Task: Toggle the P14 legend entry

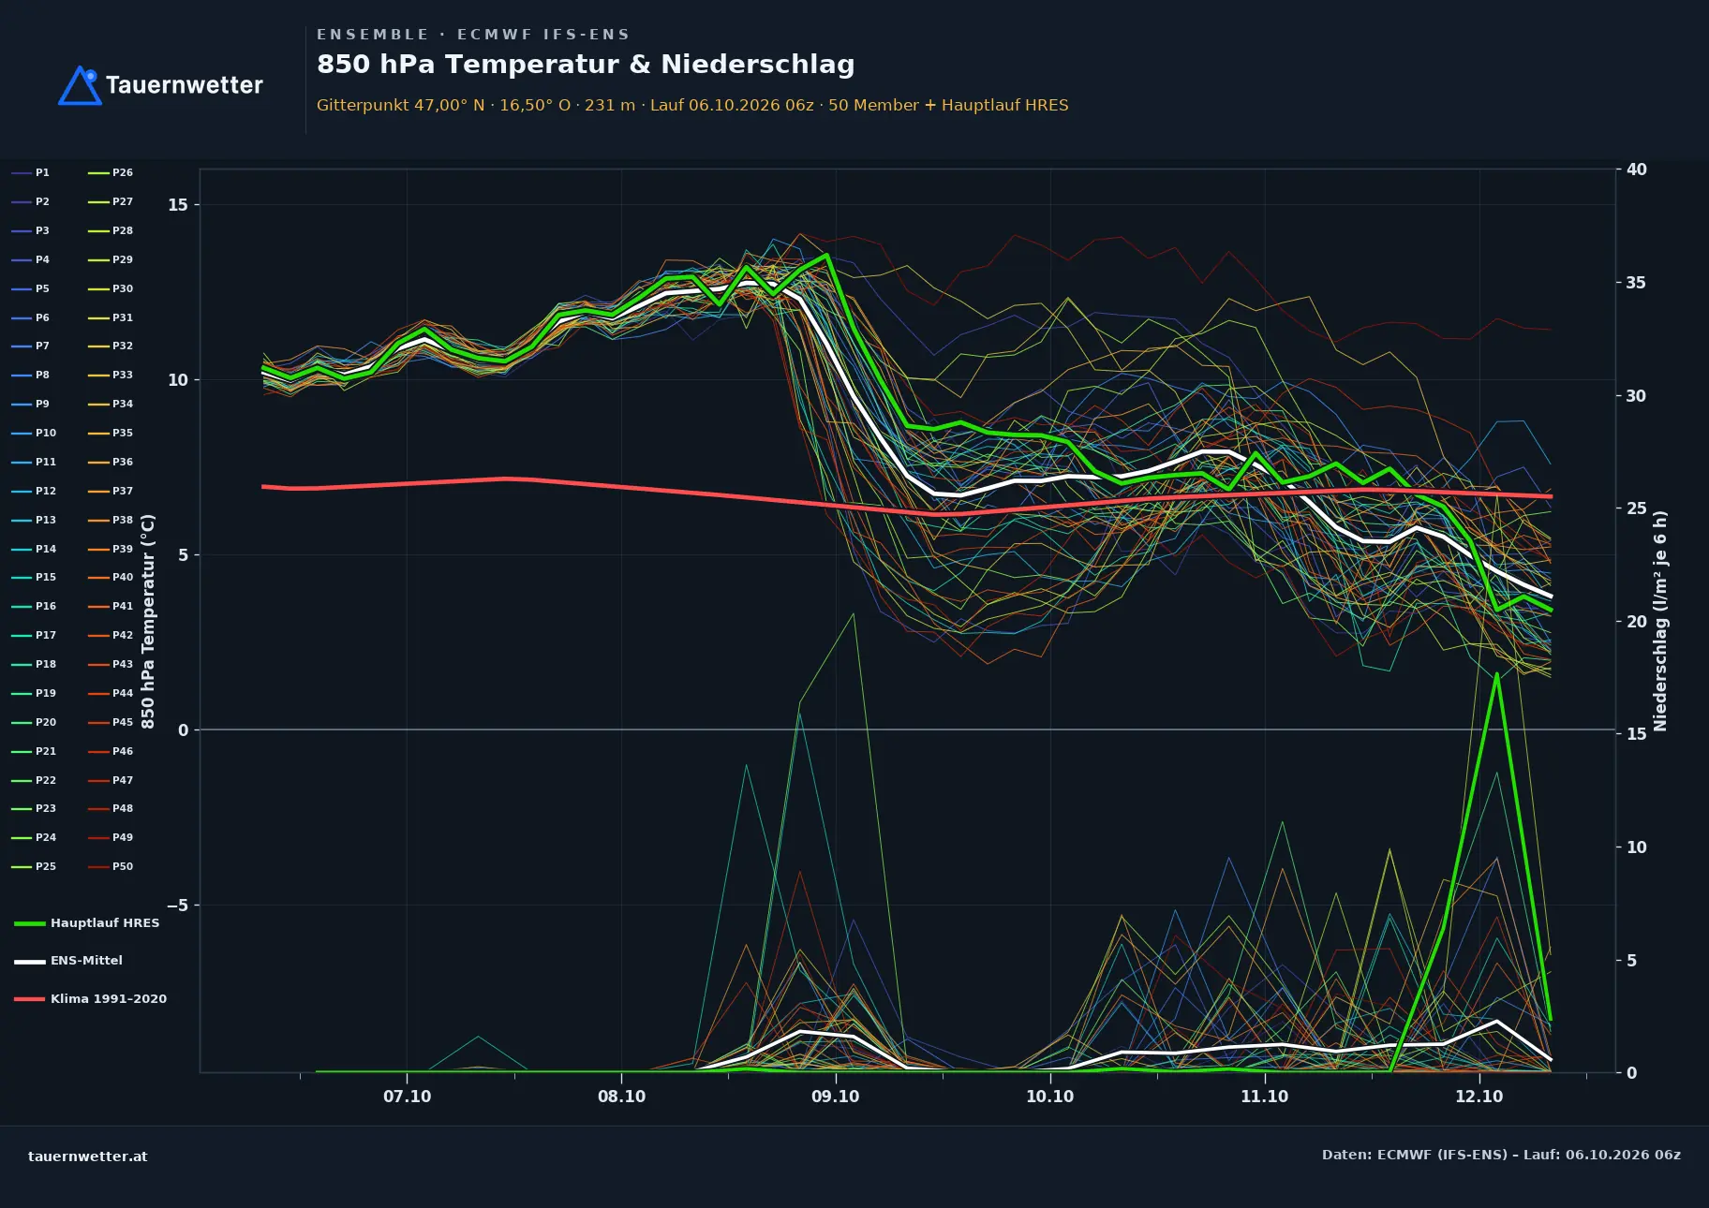Action: tap(34, 549)
